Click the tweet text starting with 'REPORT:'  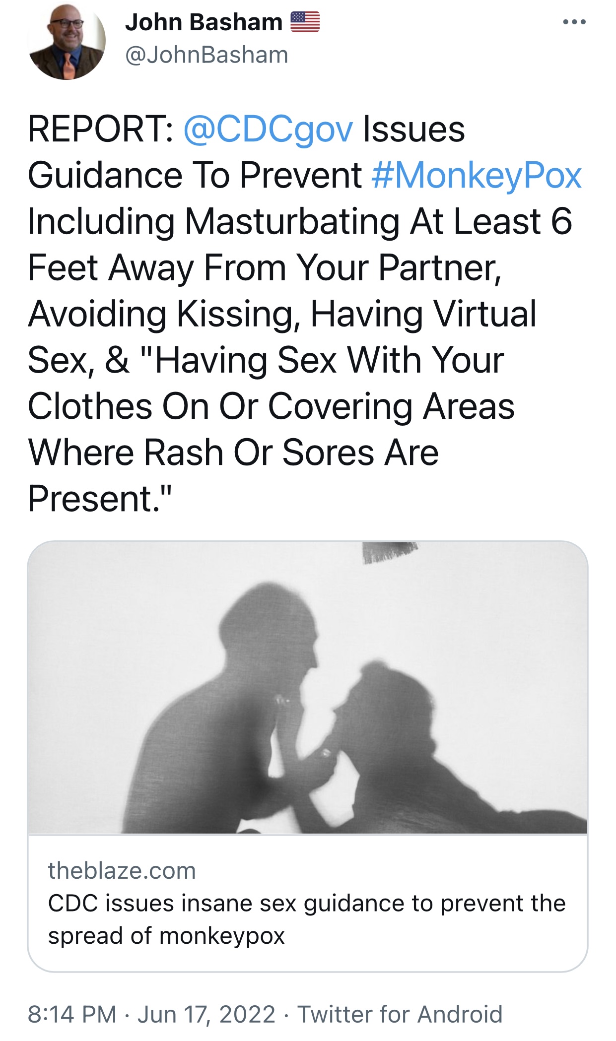(305, 314)
